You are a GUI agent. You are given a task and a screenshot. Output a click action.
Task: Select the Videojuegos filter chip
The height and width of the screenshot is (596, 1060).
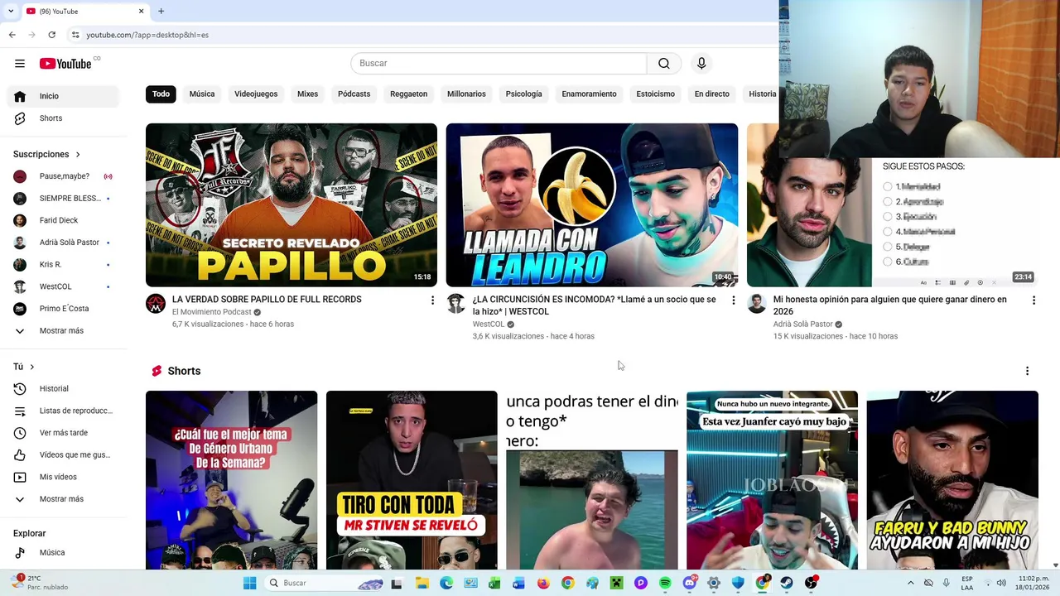256,94
